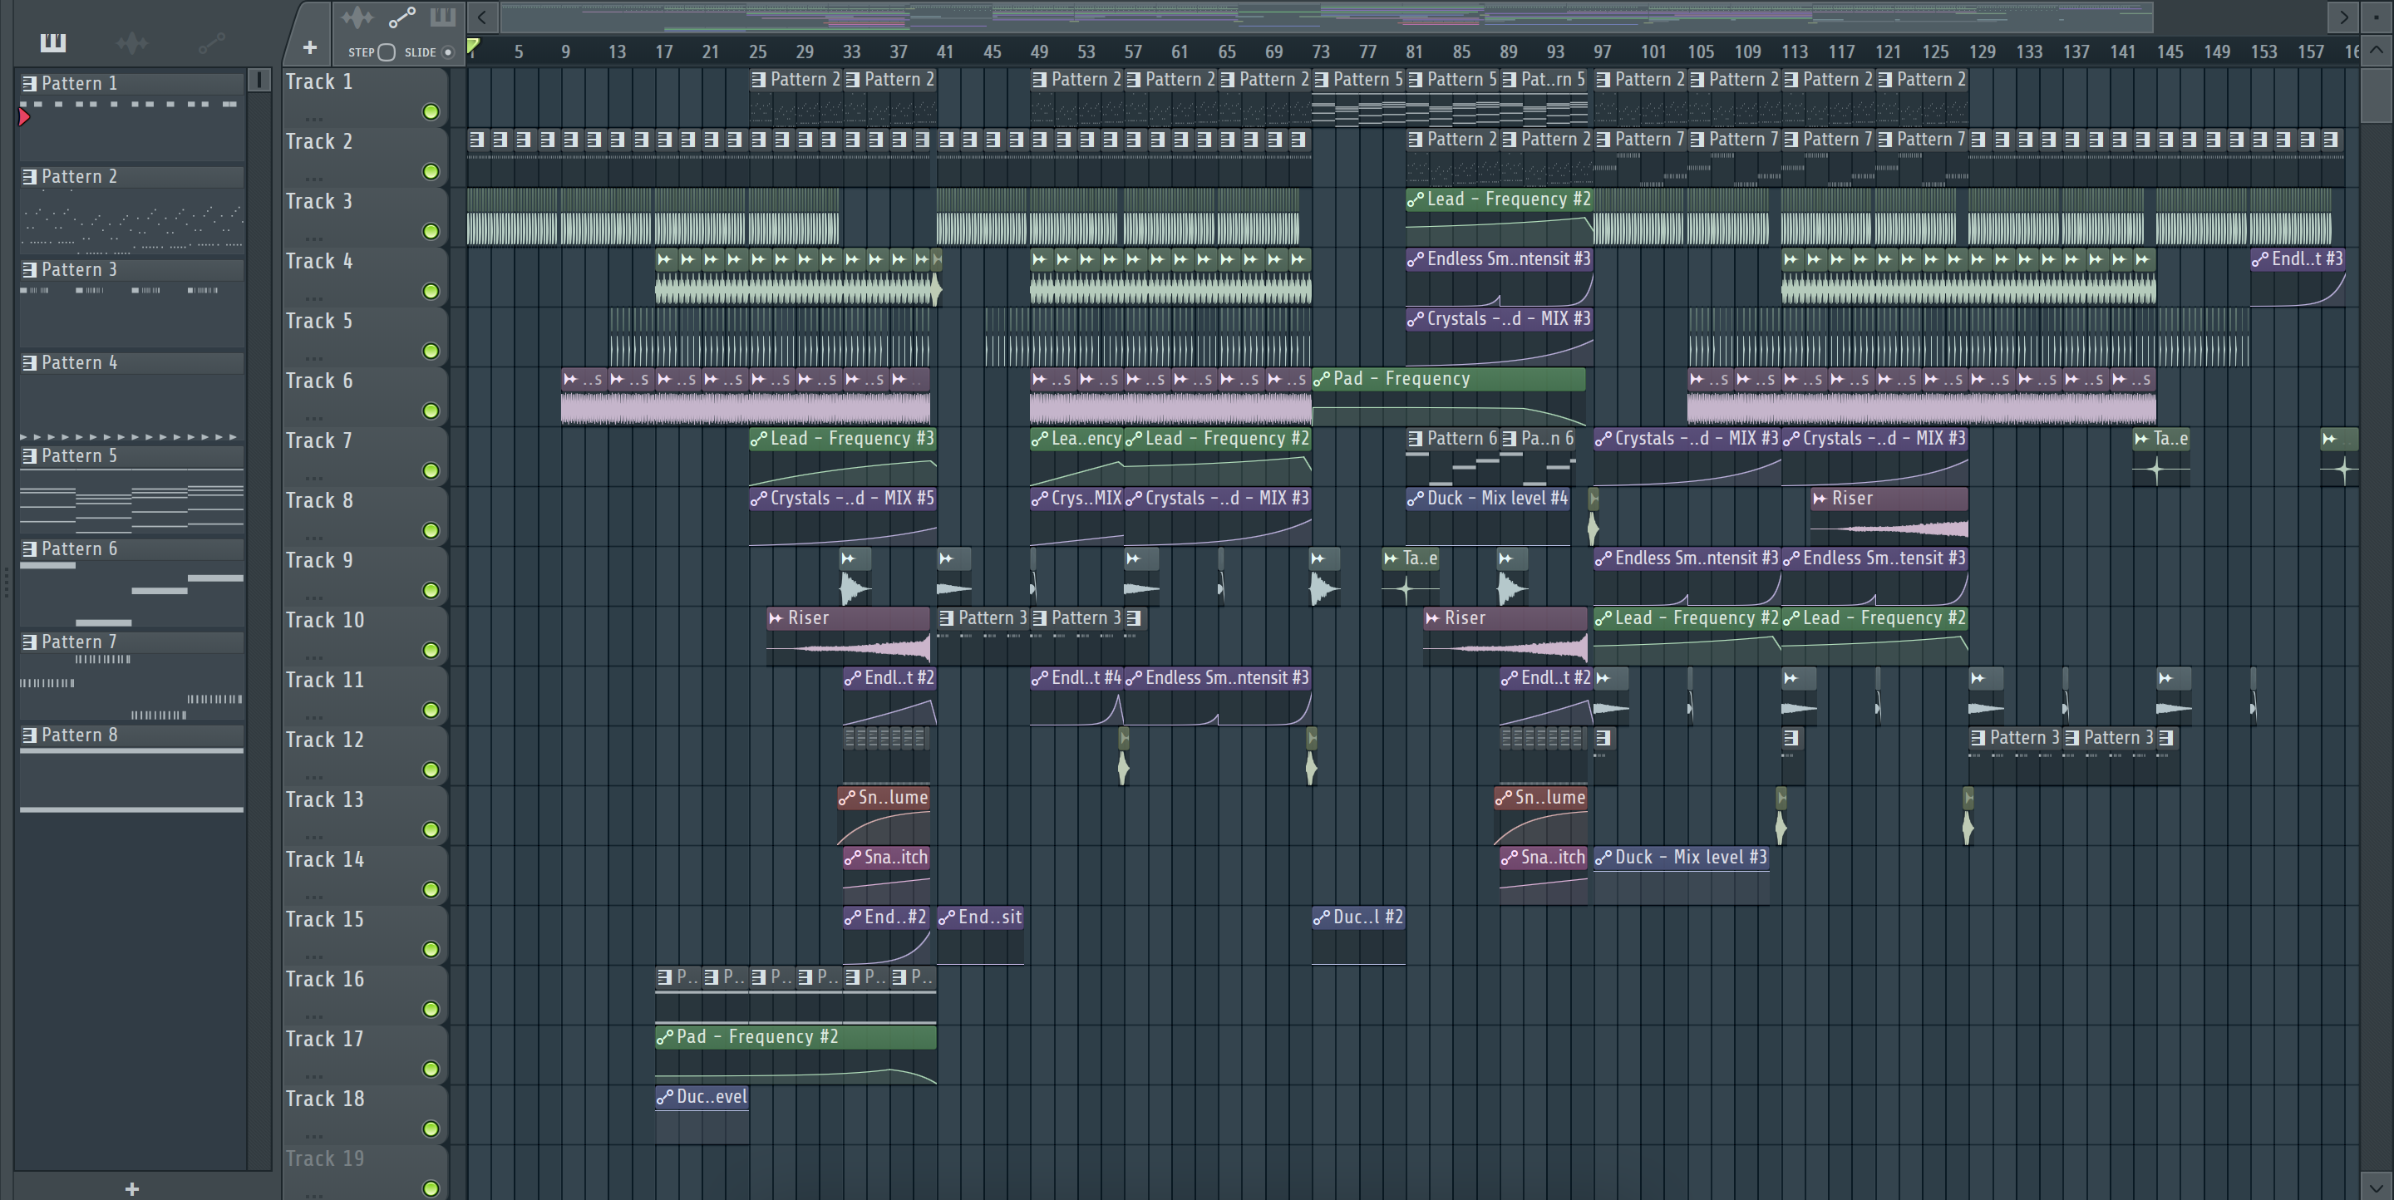Click the red play marker under Pattern 1
The height and width of the screenshot is (1200, 2394).
24,117
